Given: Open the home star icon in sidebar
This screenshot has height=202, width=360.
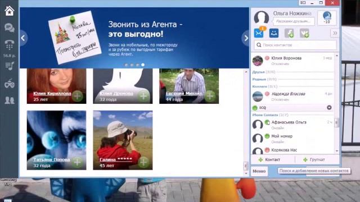Looking at the screenshot, I should 9,11.
